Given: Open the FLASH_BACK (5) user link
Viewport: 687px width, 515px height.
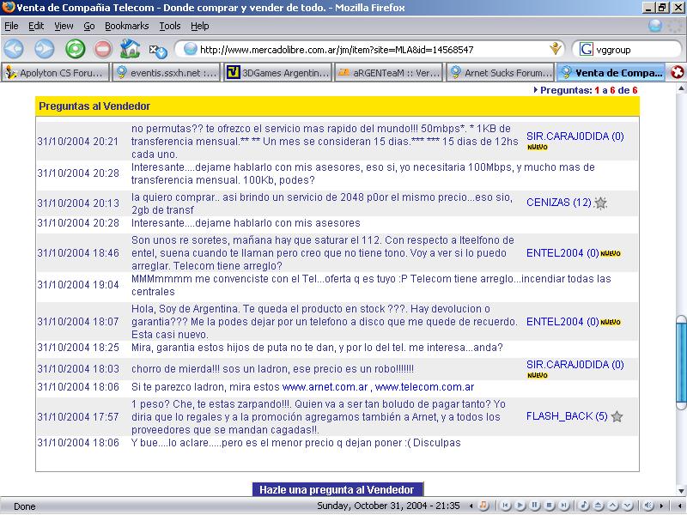Looking at the screenshot, I should pyautogui.click(x=567, y=416).
